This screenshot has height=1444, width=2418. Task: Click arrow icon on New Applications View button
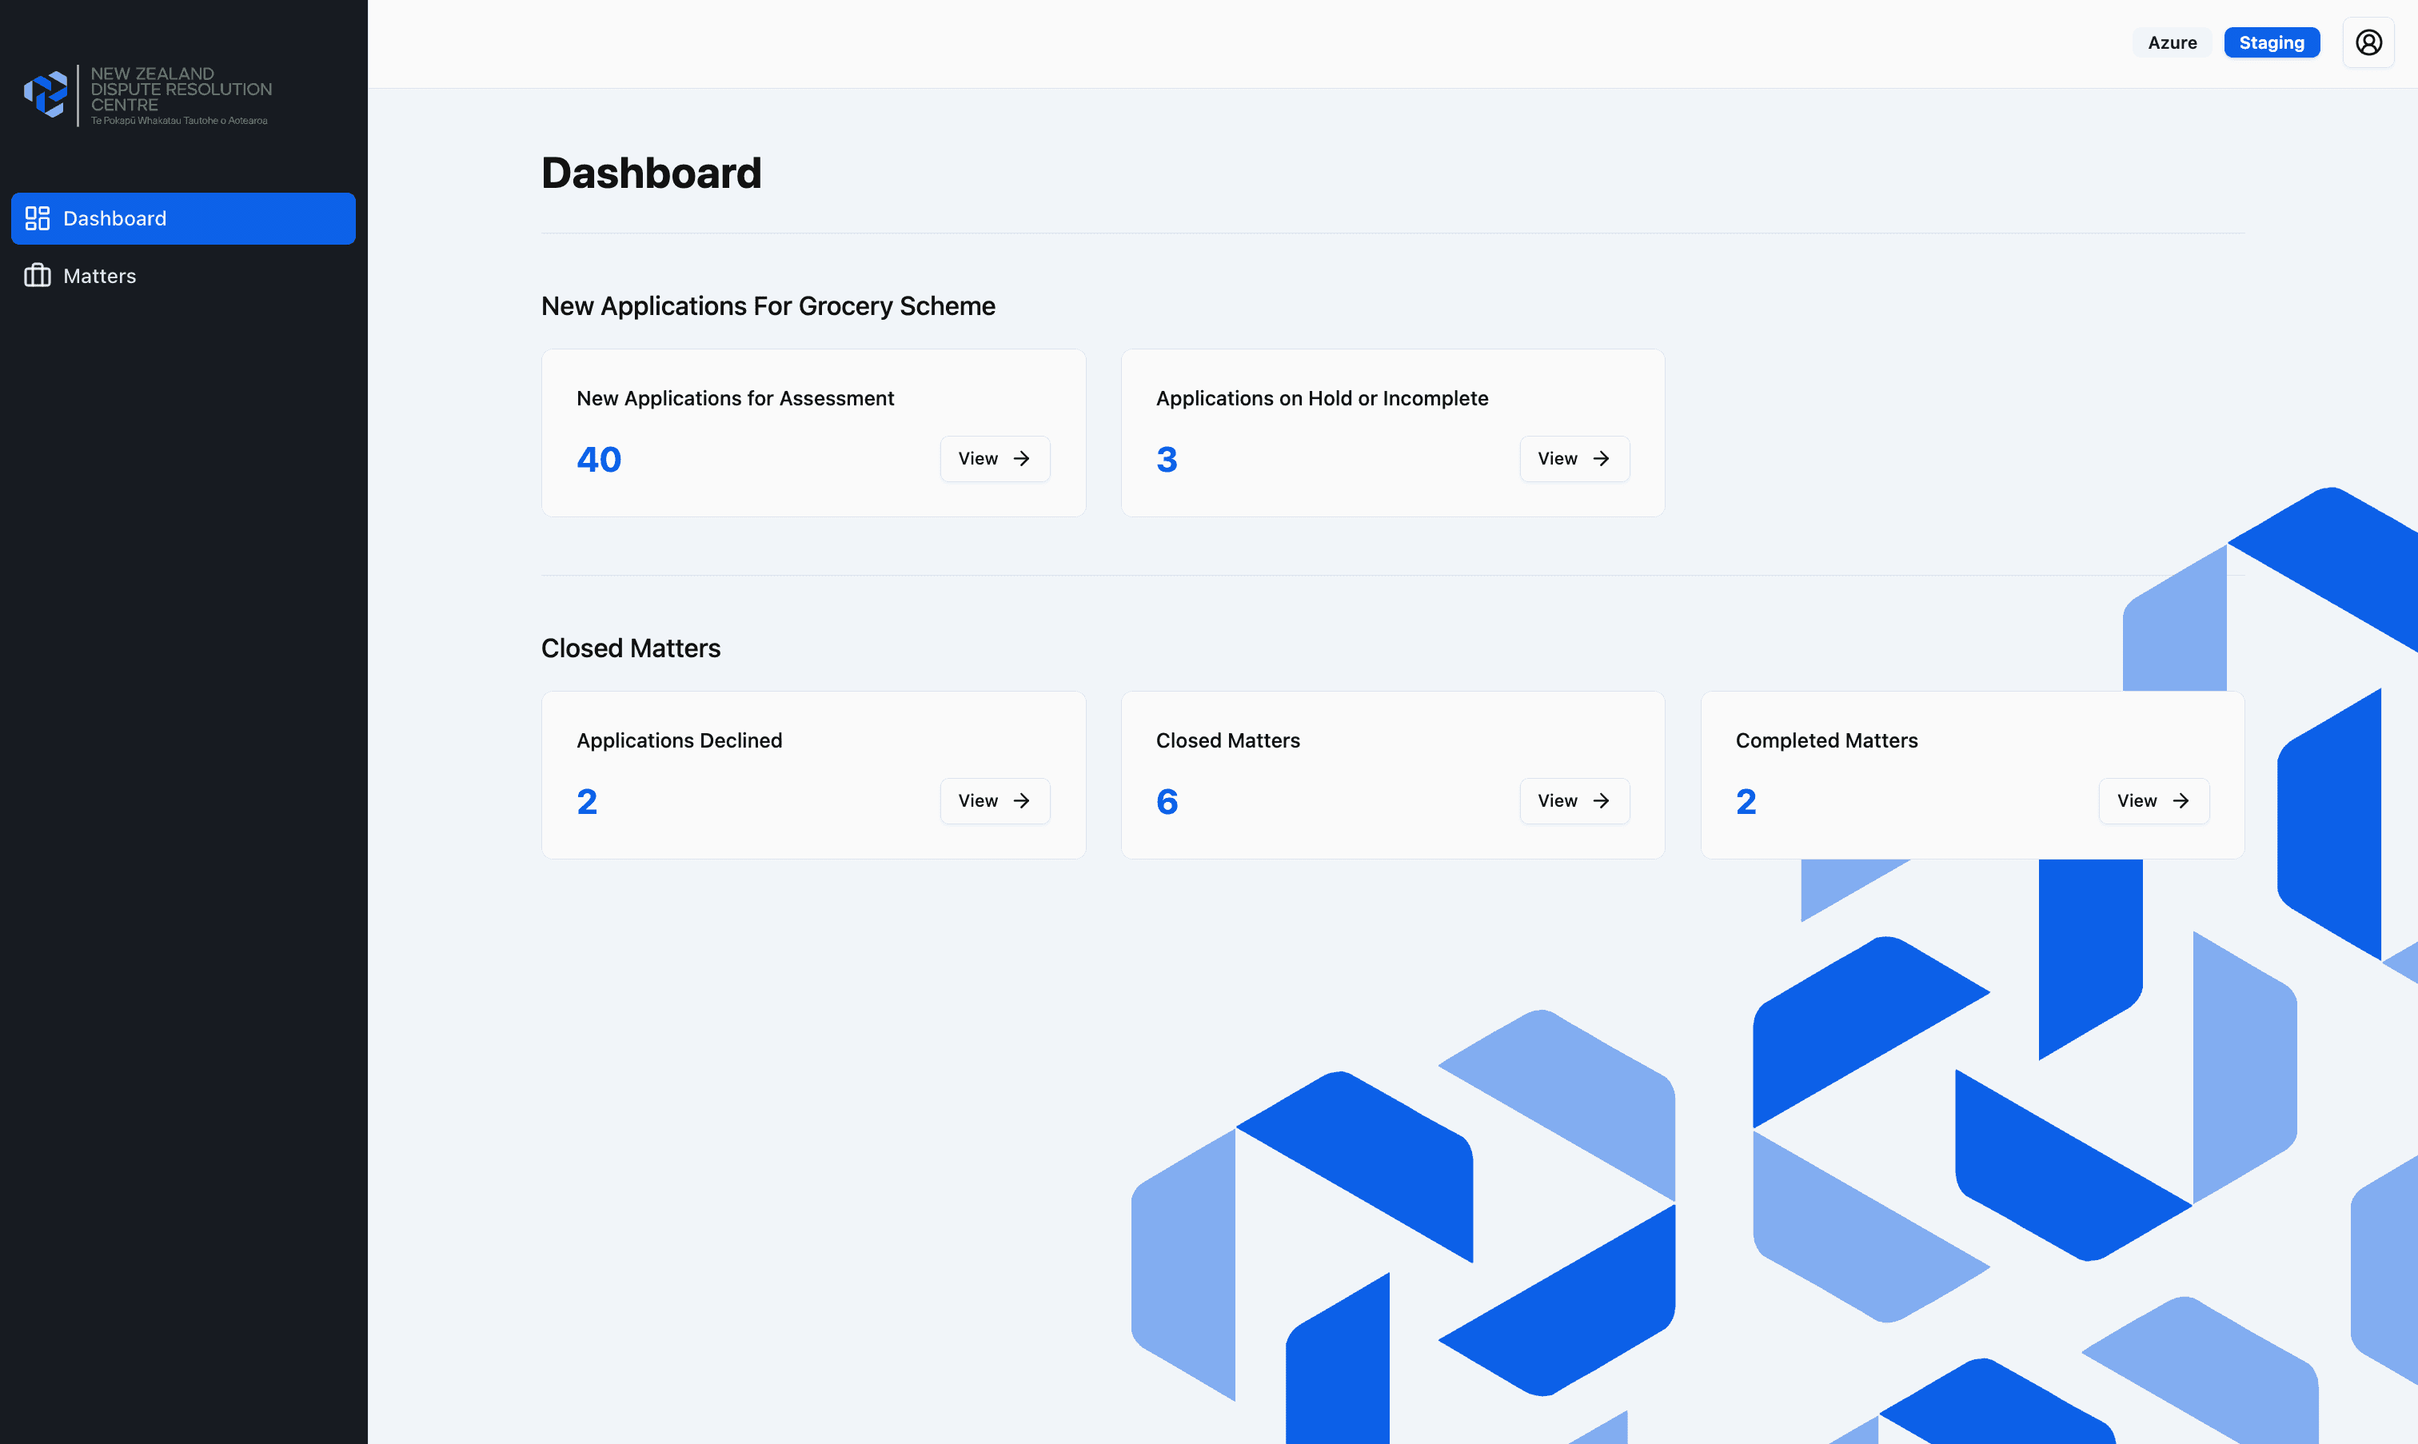click(x=1021, y=458)
